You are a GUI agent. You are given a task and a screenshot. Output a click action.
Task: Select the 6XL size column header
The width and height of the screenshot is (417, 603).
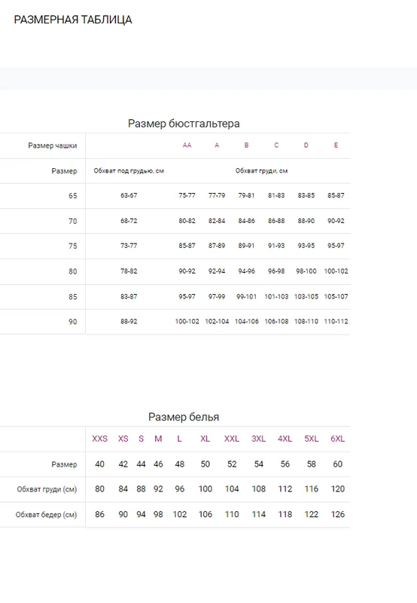338,439
